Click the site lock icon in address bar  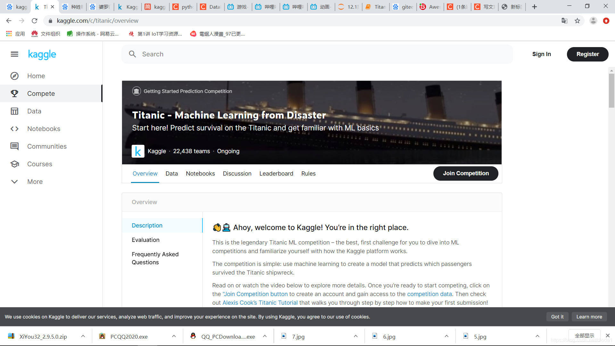tap(50, 21)
